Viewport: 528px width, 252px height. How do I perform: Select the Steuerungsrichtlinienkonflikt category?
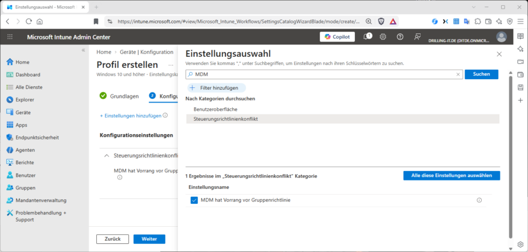(x=343, y=119)
